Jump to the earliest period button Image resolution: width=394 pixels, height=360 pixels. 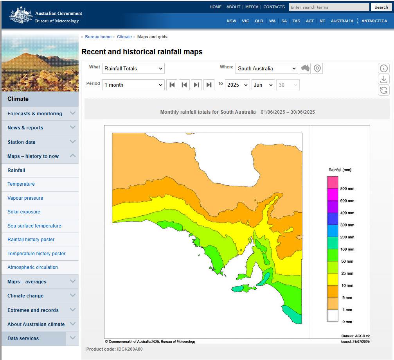click(x=172, y=85)
